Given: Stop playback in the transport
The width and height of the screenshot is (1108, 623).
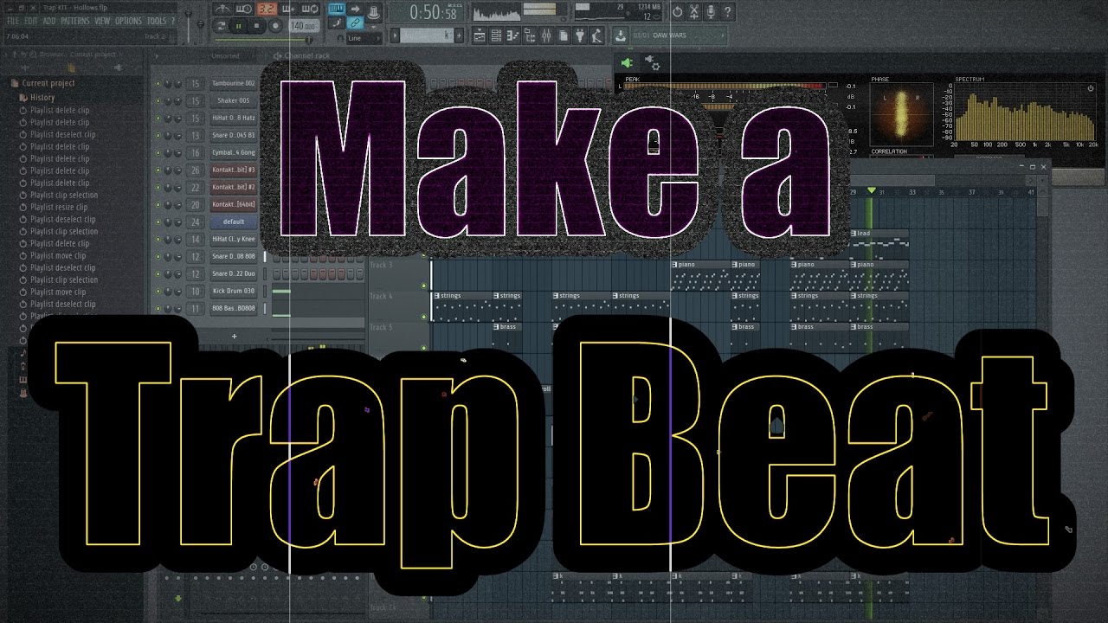Looking at the screenshot, I should [258, 26].
